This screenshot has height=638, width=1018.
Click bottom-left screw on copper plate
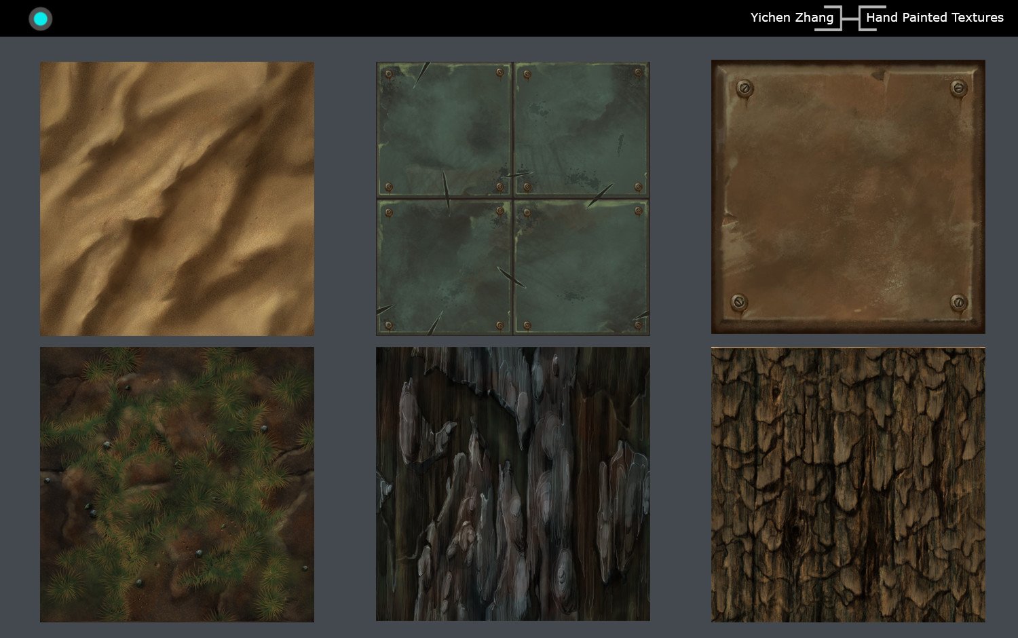(739, 302)
